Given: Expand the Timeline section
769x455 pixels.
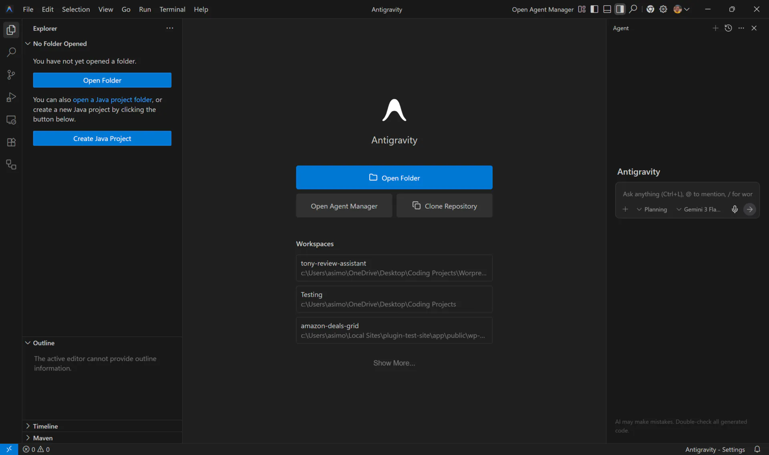Looking at the screenshot, I should [x=45, y=426].
